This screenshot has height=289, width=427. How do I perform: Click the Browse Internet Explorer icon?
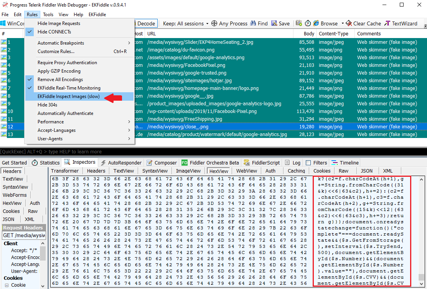point(316,23)
